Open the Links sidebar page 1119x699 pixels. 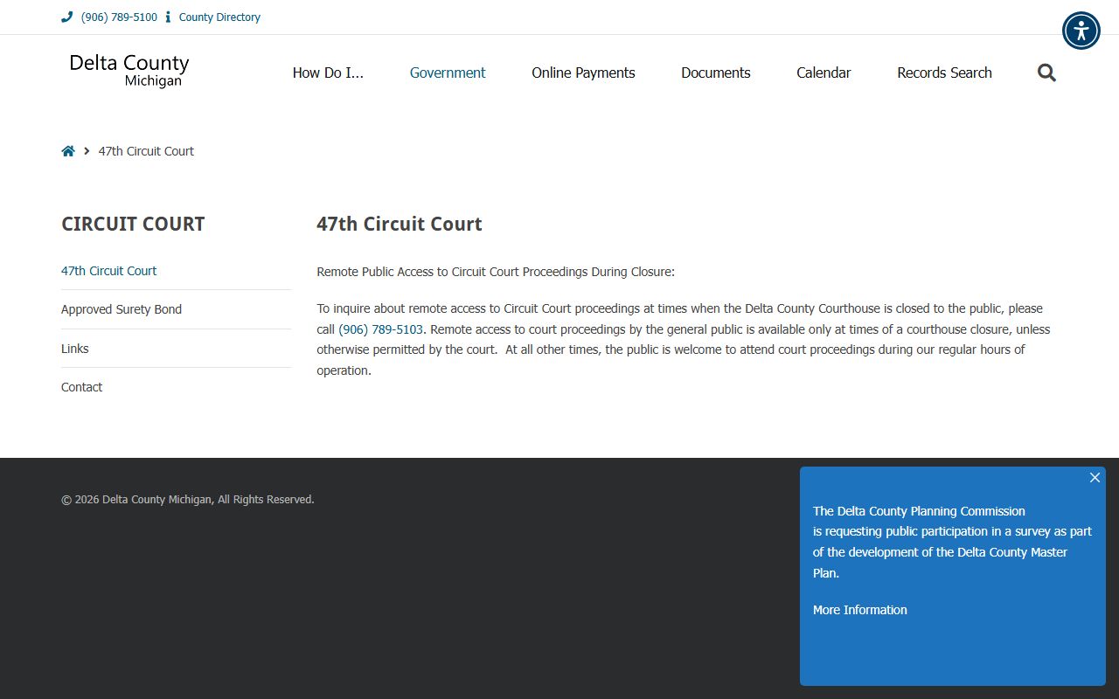click(75, 349)
